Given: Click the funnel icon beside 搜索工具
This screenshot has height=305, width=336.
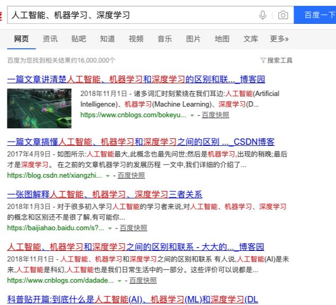Looking at the screenshot, I should [x=263, y=60].
